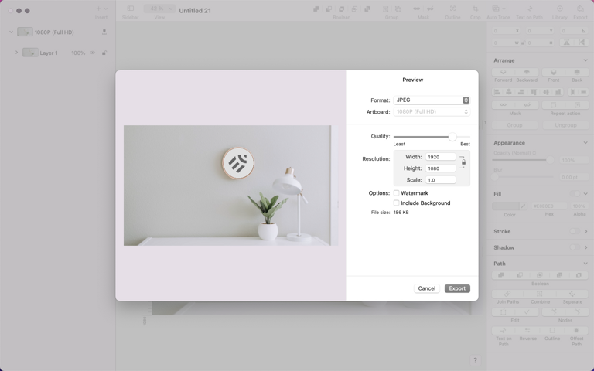Click the export icon beside 1080P artboard
The image size is (594, 371).
tap(104, 32)
